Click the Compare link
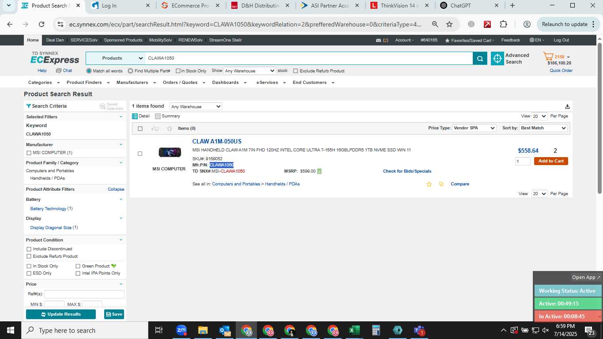 coord(460,184)
